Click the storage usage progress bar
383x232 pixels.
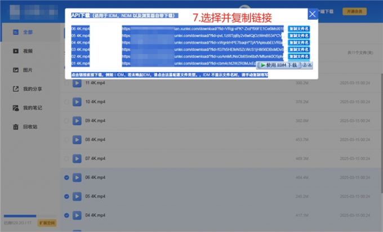tap(30, 216)
